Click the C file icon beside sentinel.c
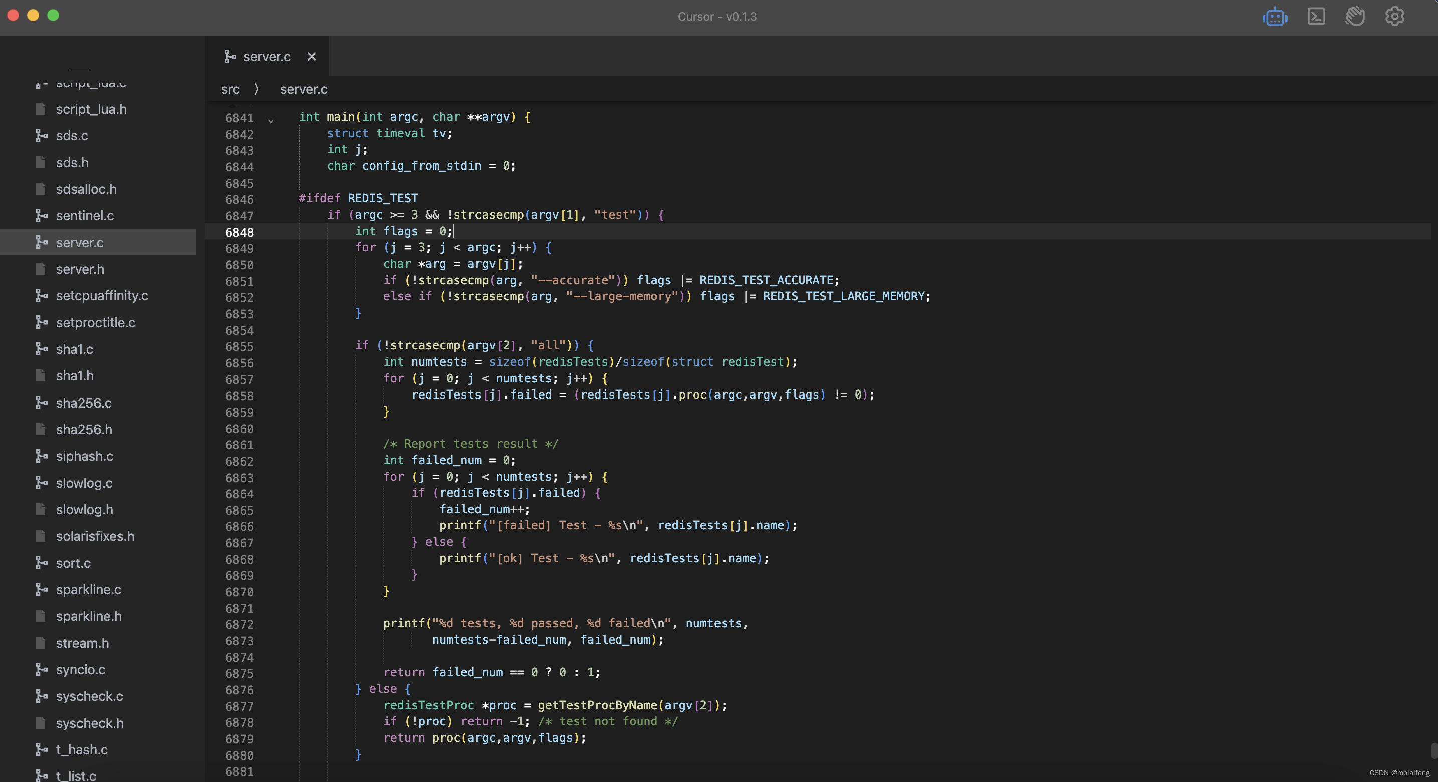 click(x=41, y=215)
